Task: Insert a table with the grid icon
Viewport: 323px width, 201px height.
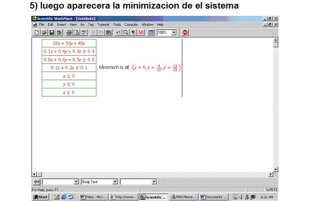Action: 151,33
